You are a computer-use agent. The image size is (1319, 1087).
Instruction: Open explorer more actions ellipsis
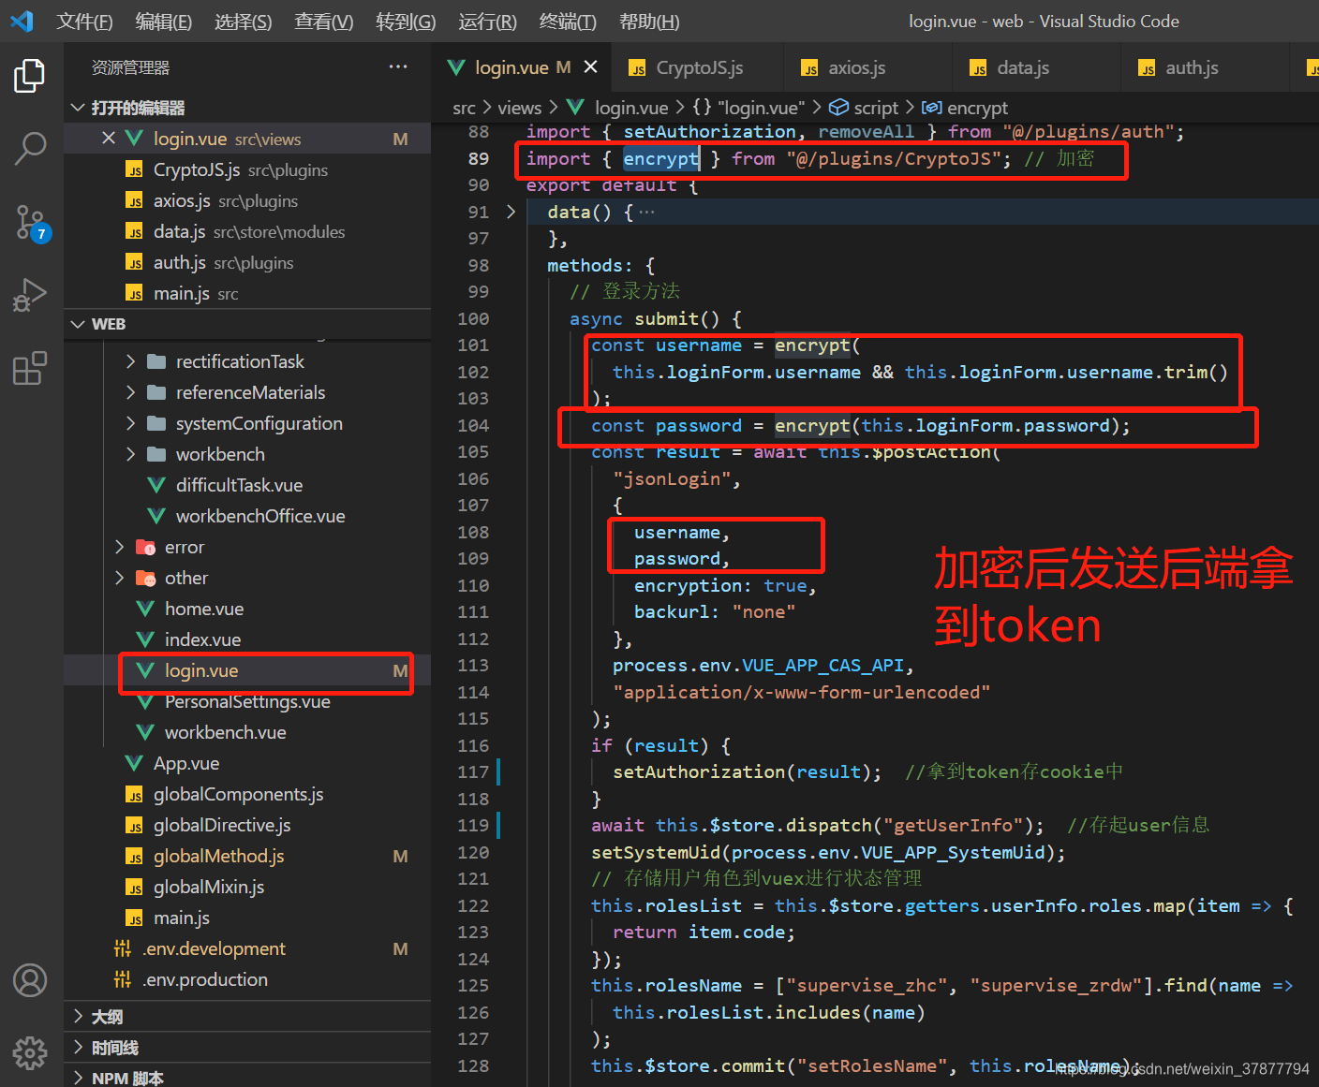pos(398,66)
